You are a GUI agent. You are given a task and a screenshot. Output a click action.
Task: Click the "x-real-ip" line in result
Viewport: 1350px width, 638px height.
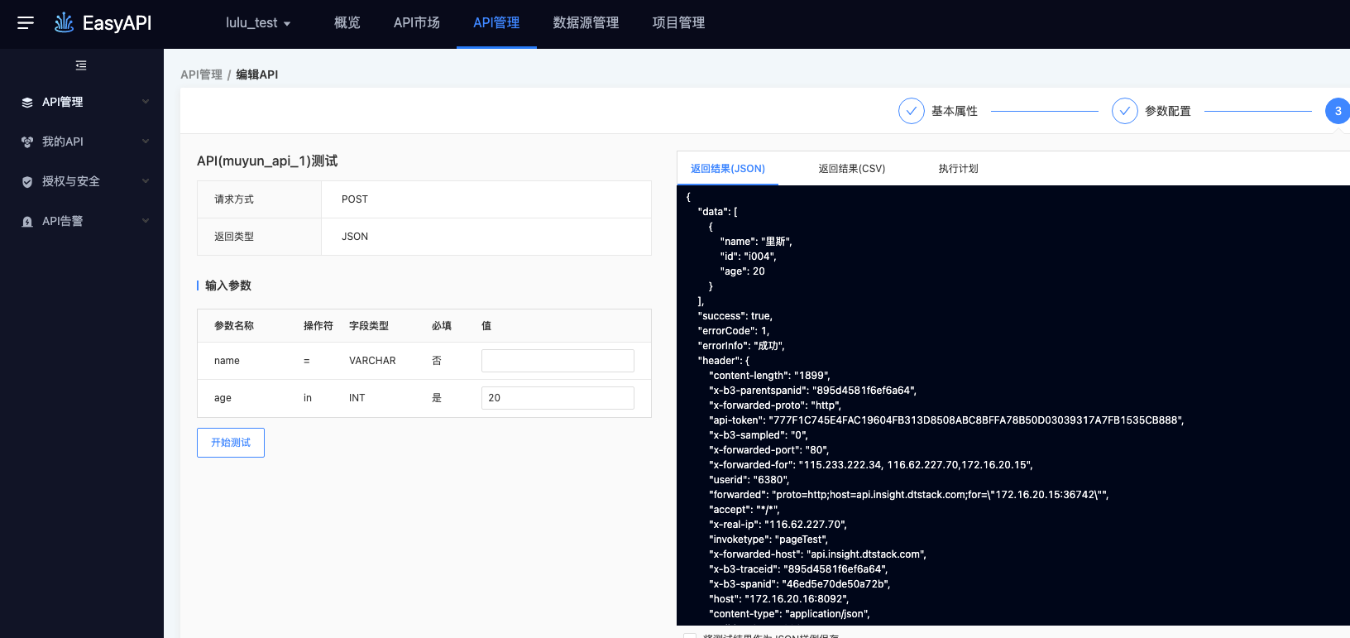(778, 525)
